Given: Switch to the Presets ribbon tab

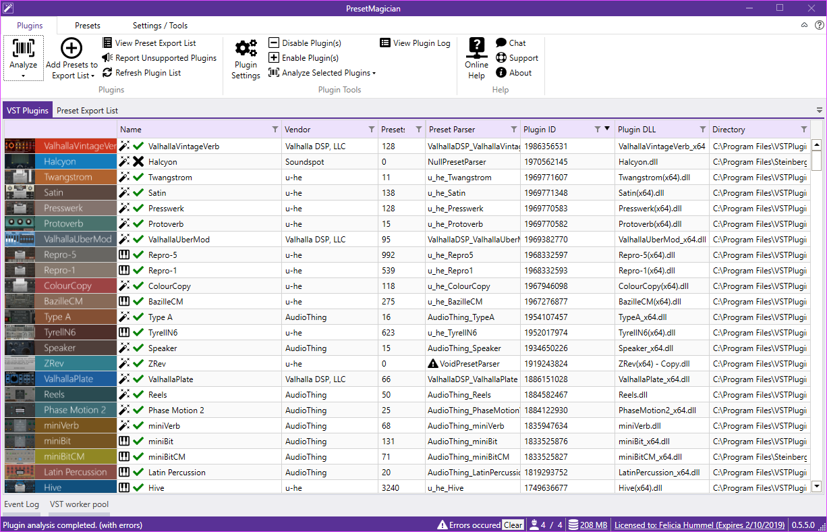Looking at the screenshot, I should [88, 26].
